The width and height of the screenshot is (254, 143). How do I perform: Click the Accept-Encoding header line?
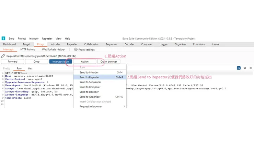[x=31, y=91]
